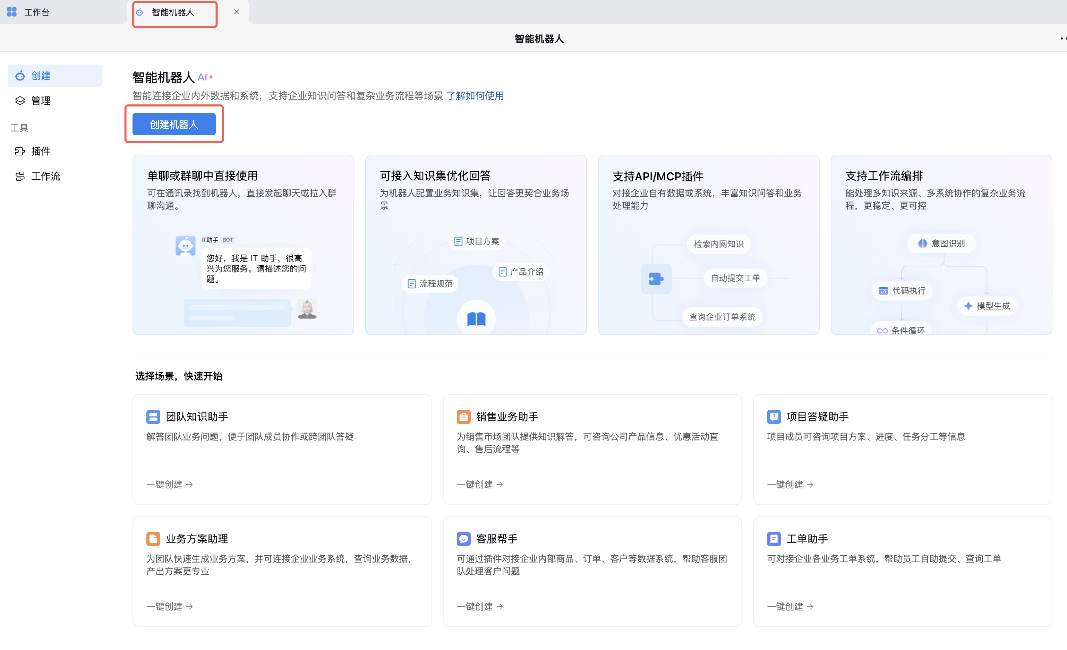Open the 工作流 workflow icon
Screen dimensions: 1067x650
tap(20, 176)
